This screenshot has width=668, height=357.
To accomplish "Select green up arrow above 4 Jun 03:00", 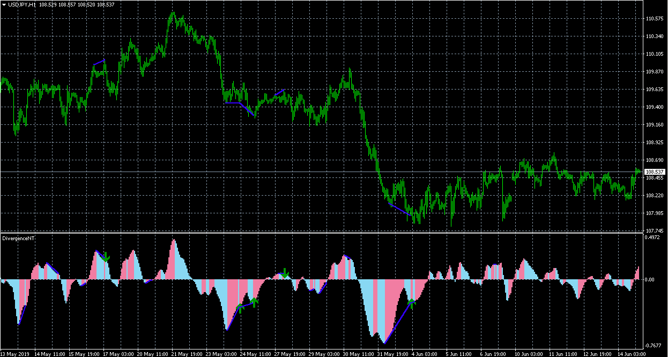I will pyautogui.click(x=412, y=303).
